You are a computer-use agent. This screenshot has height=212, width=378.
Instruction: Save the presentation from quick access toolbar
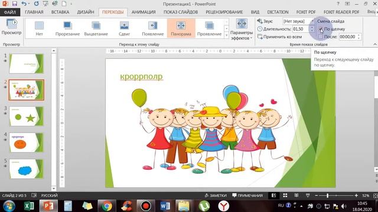[15, 4]
